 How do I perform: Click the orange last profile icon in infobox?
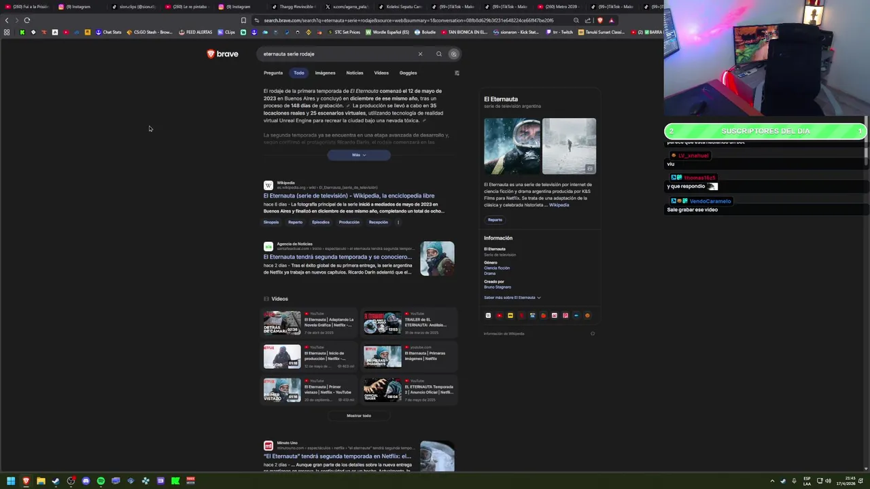pyautogui.click(x=587, y=315)
